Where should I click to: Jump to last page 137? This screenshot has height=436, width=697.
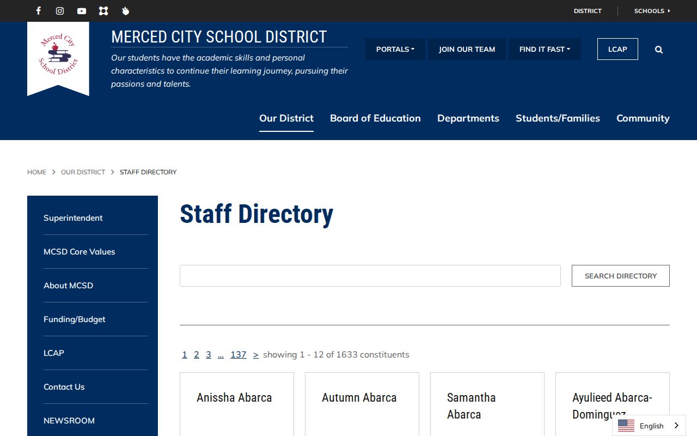click(239, 355)
